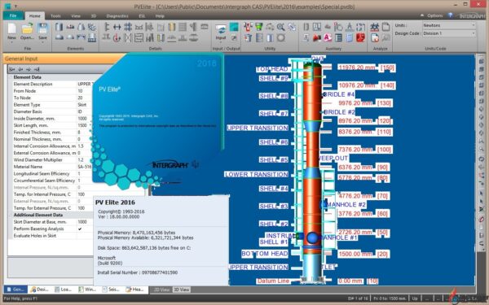
Task: Switch the model display to 2D View
Action: pyautogui.click(x=161, y=290)
